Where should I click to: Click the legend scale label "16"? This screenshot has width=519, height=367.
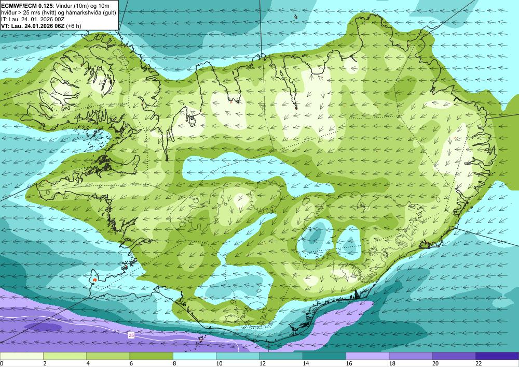[349, 363]
